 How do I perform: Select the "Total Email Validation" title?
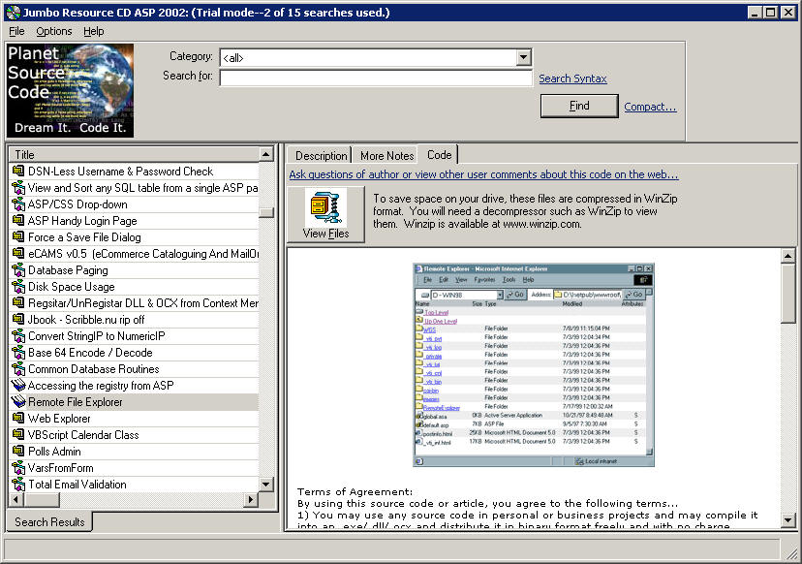[x=77, y=484]
